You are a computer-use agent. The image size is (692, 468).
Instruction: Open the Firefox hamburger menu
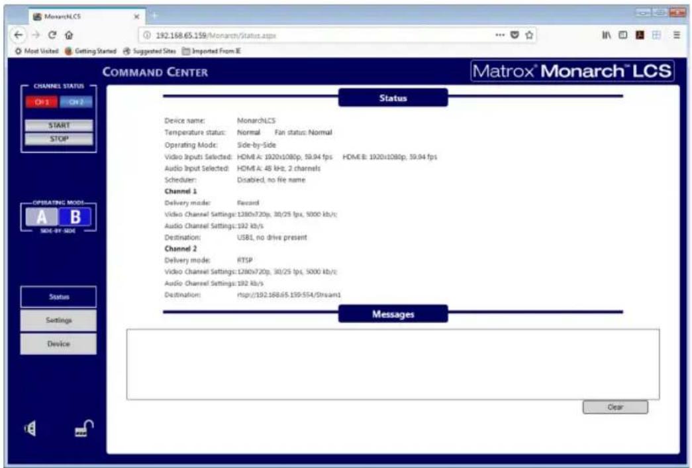pos(677,35)
